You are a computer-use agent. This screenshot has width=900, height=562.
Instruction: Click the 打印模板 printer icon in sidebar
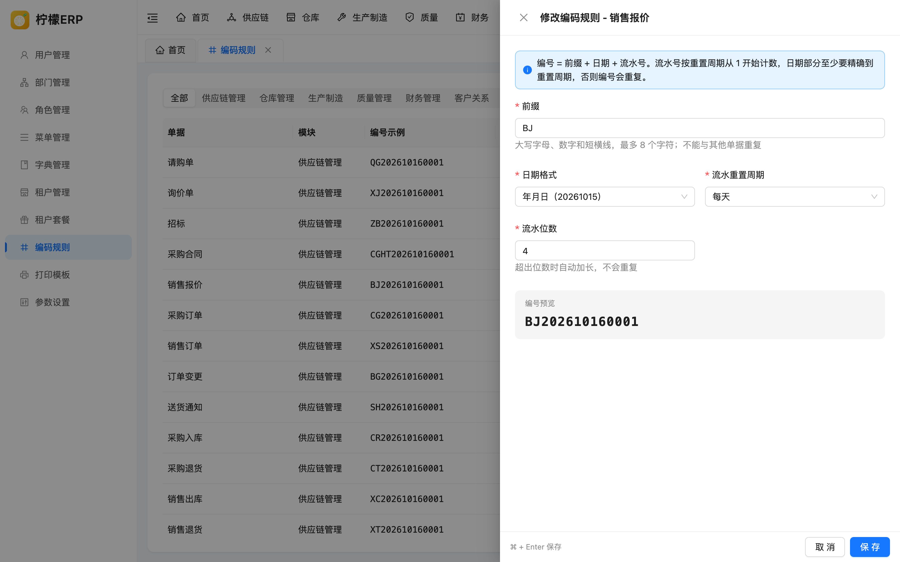pyautogui.click(x=24, y=275)
